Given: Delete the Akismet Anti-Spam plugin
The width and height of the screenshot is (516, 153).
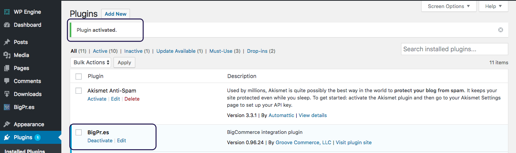Looking at the screenshot, I should coord(132,99).
